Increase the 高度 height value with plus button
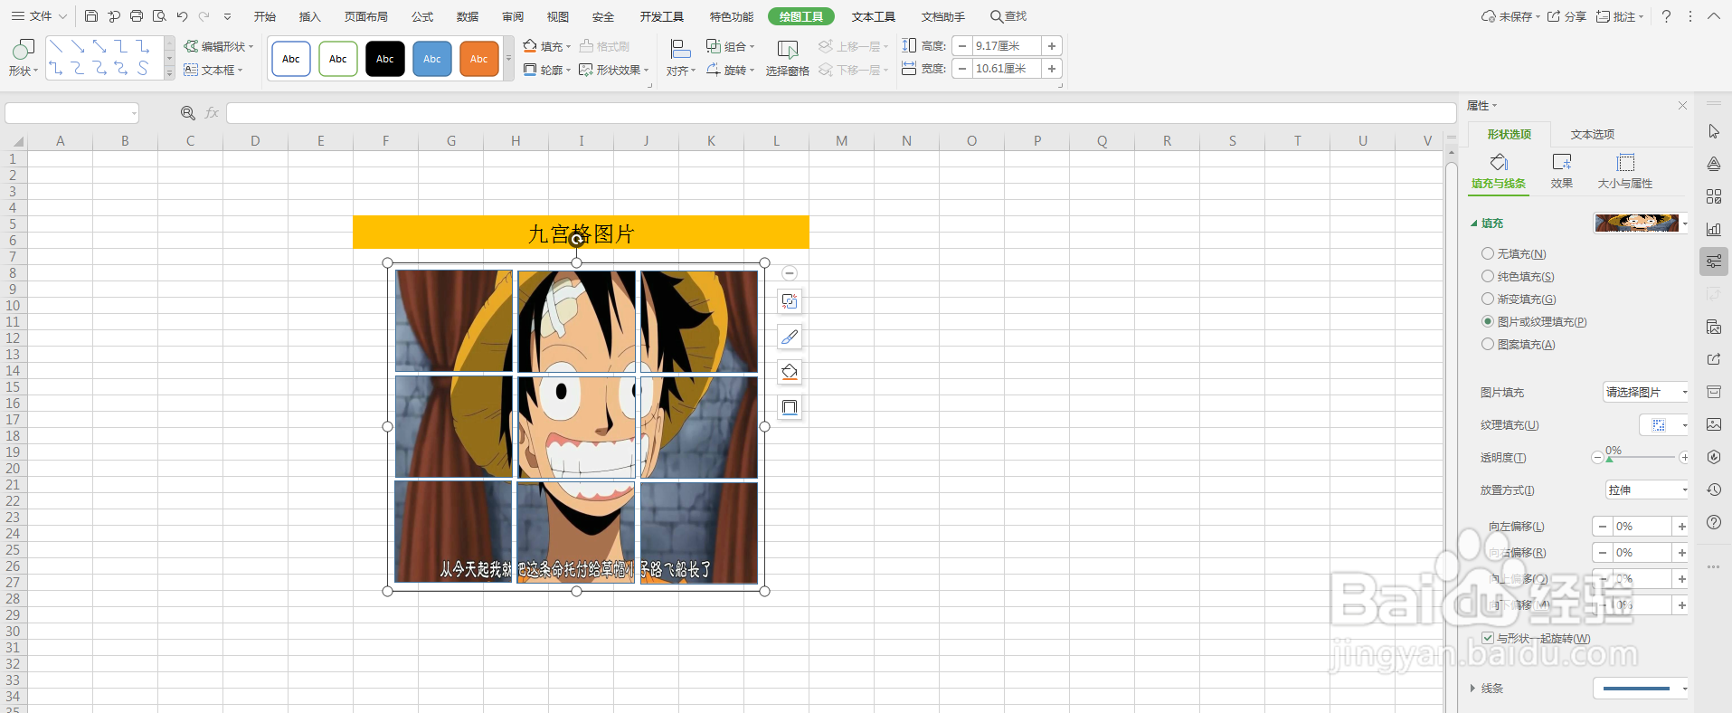The width and height of the screenshot is (1732, 713). coord(1052,46)
